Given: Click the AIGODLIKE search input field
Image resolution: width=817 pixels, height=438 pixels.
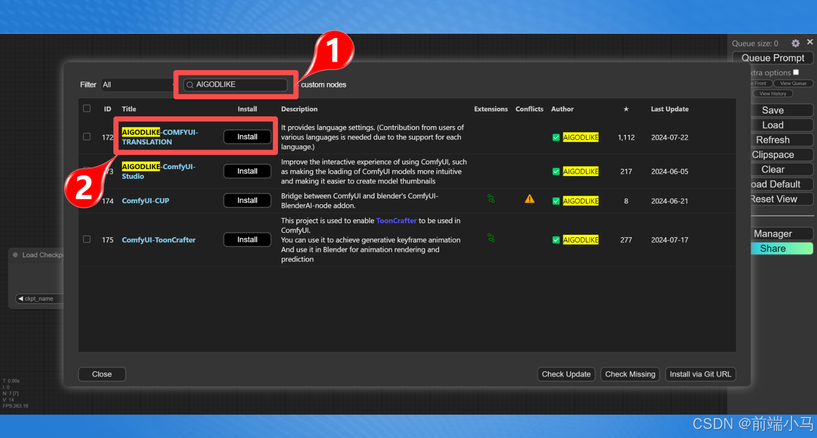Looking at the screenshot, I should pyautogui.click(x=235, y=85).
